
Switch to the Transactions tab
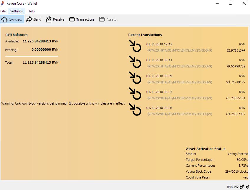[82, 19]
